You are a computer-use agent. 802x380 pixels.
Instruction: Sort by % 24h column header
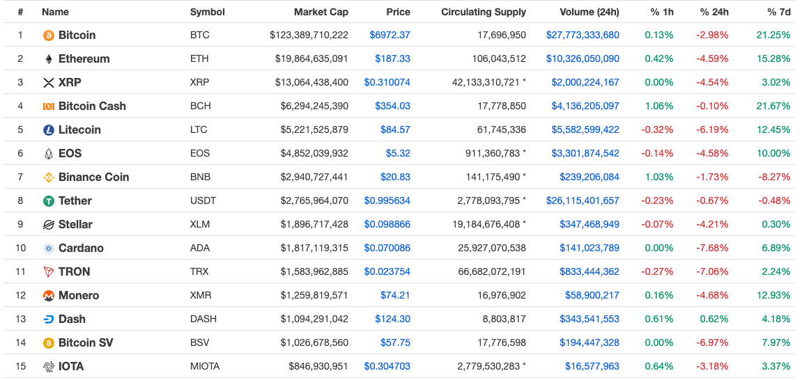pos(714,12)
